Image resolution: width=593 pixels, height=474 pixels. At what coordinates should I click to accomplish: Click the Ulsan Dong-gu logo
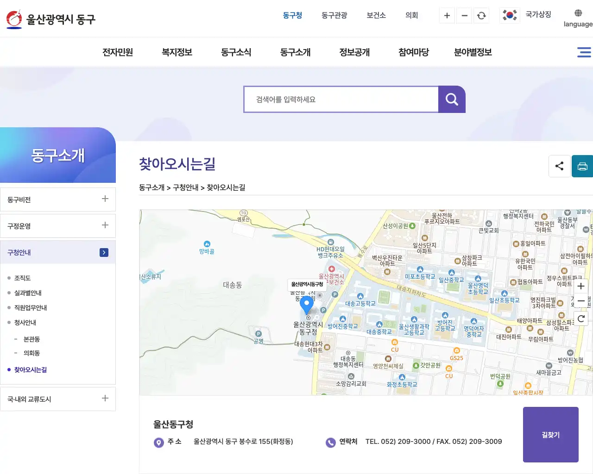pyautogui.click(x=51, y=19)
